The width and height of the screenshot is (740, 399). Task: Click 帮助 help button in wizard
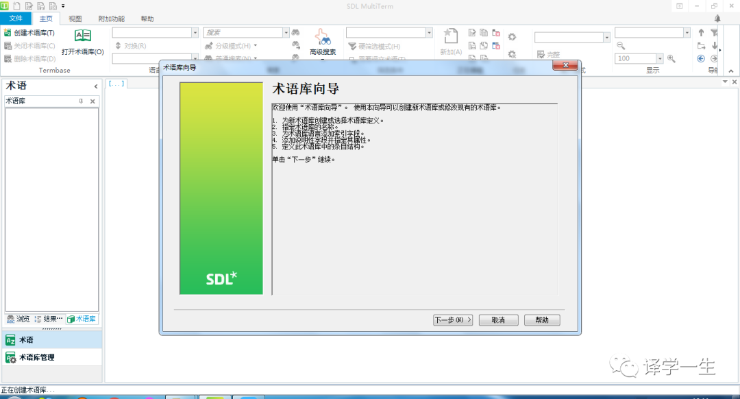[x=542, y=320]
